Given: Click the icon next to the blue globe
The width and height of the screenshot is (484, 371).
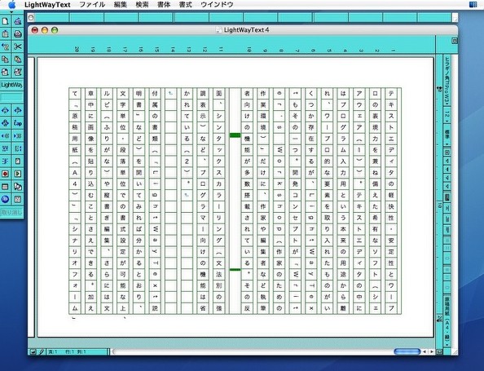Looking at the screenshot, I should click(x=18, y=199).
